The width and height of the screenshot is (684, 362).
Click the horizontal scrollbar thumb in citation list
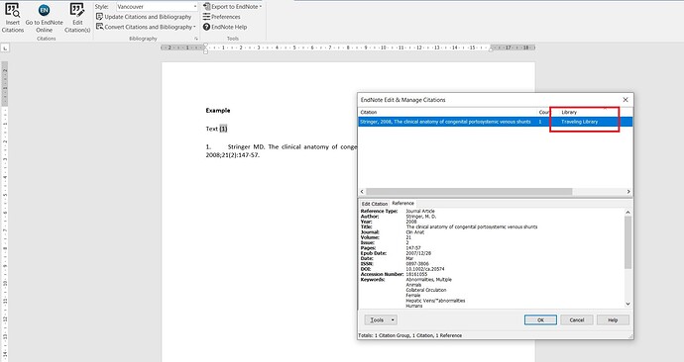(x=469, y=192)
